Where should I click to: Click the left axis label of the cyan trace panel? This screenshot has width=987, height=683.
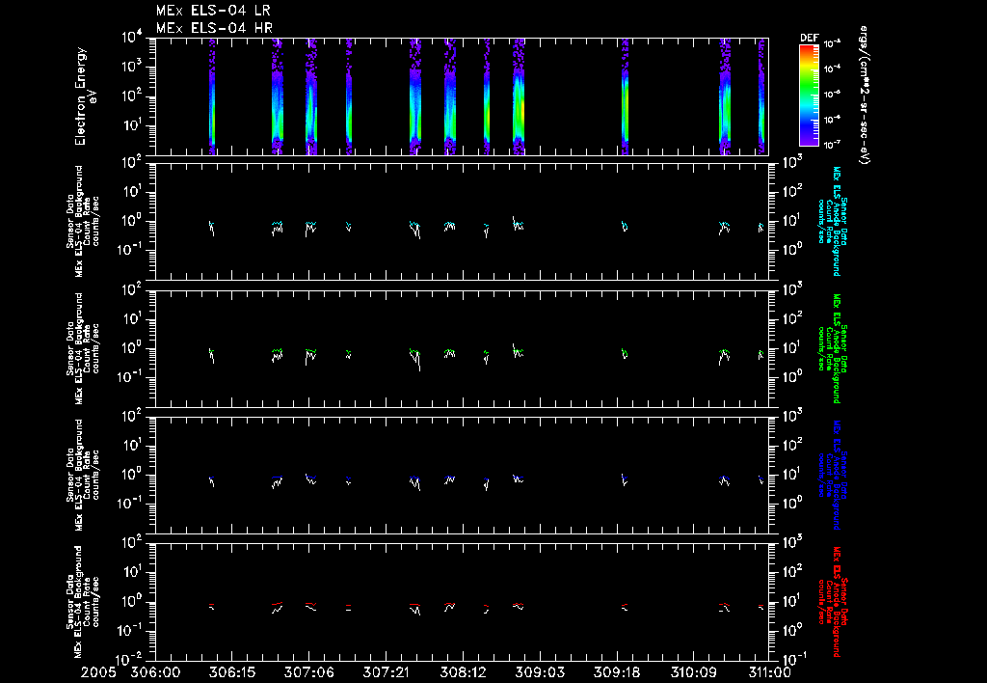click(83, 221)
